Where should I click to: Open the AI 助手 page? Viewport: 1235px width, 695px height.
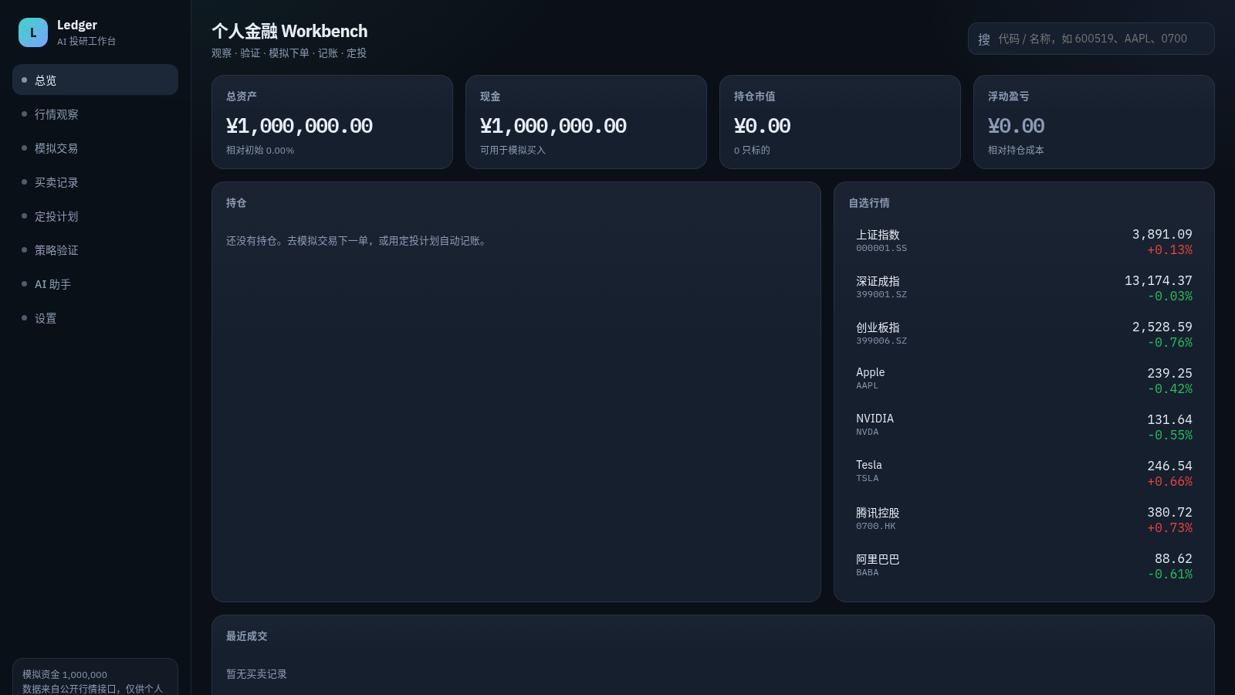click(95, 283)
